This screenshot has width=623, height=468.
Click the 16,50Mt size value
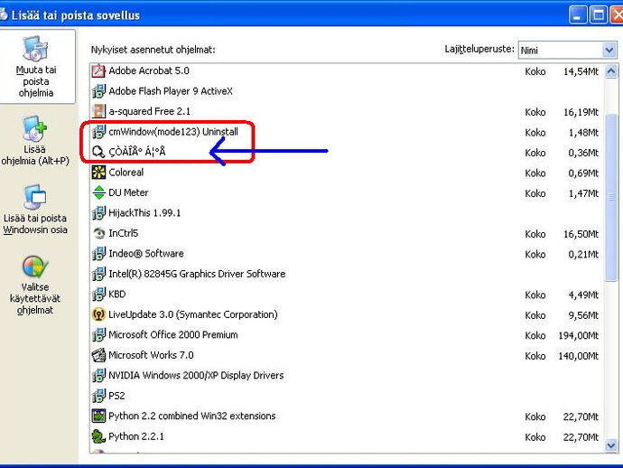coord(581,234)
